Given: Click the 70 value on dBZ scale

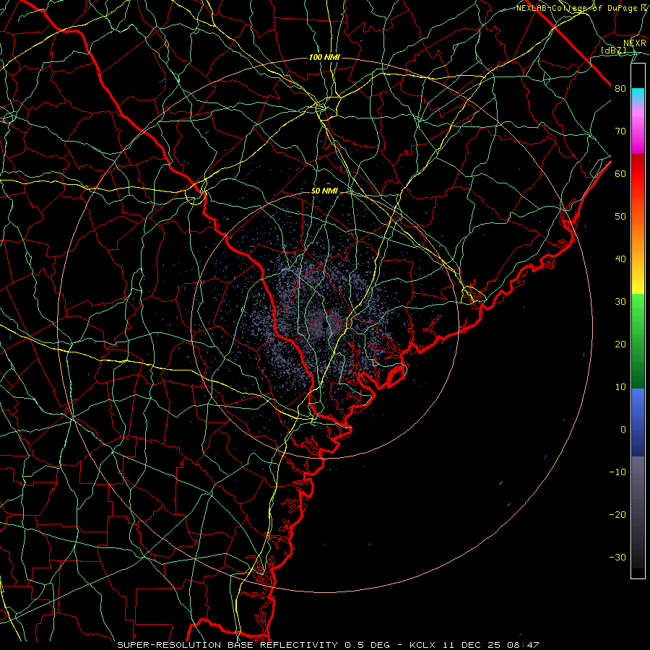Looking at the screenshot, I should point(620,131).
